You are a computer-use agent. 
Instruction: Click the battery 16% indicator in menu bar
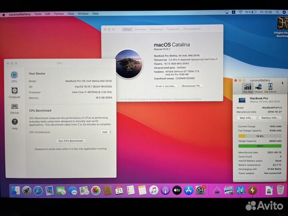point(250,12)
